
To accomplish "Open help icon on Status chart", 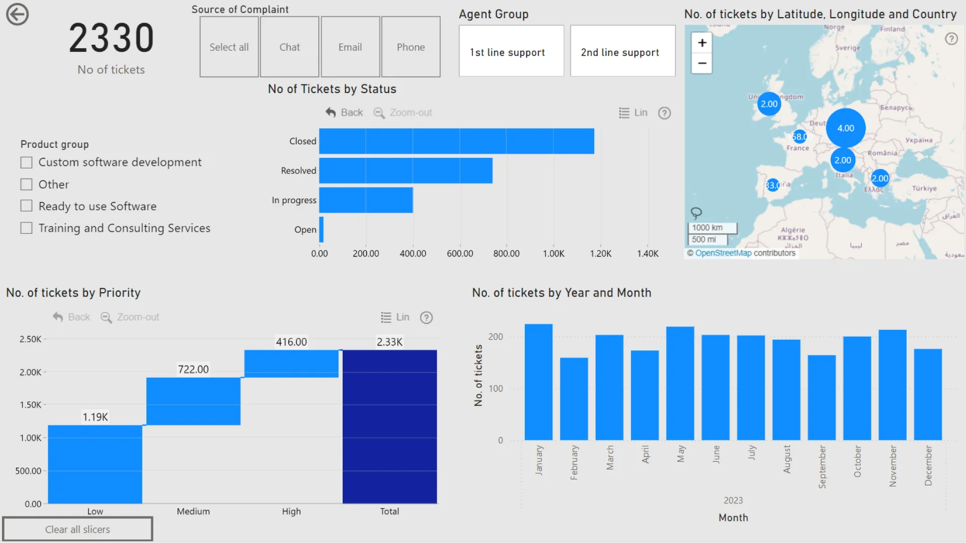I will click(x=665, y=113).
